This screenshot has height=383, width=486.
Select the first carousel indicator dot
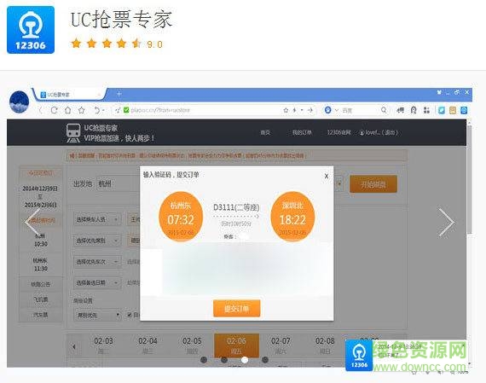204,360
